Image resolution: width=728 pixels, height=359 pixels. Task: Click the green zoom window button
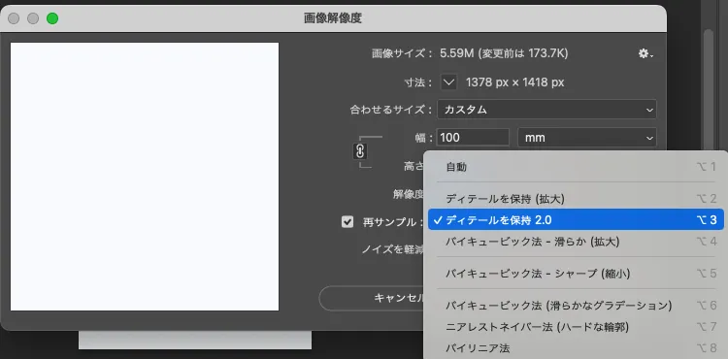pyautogui.click(x=52, y=18)
